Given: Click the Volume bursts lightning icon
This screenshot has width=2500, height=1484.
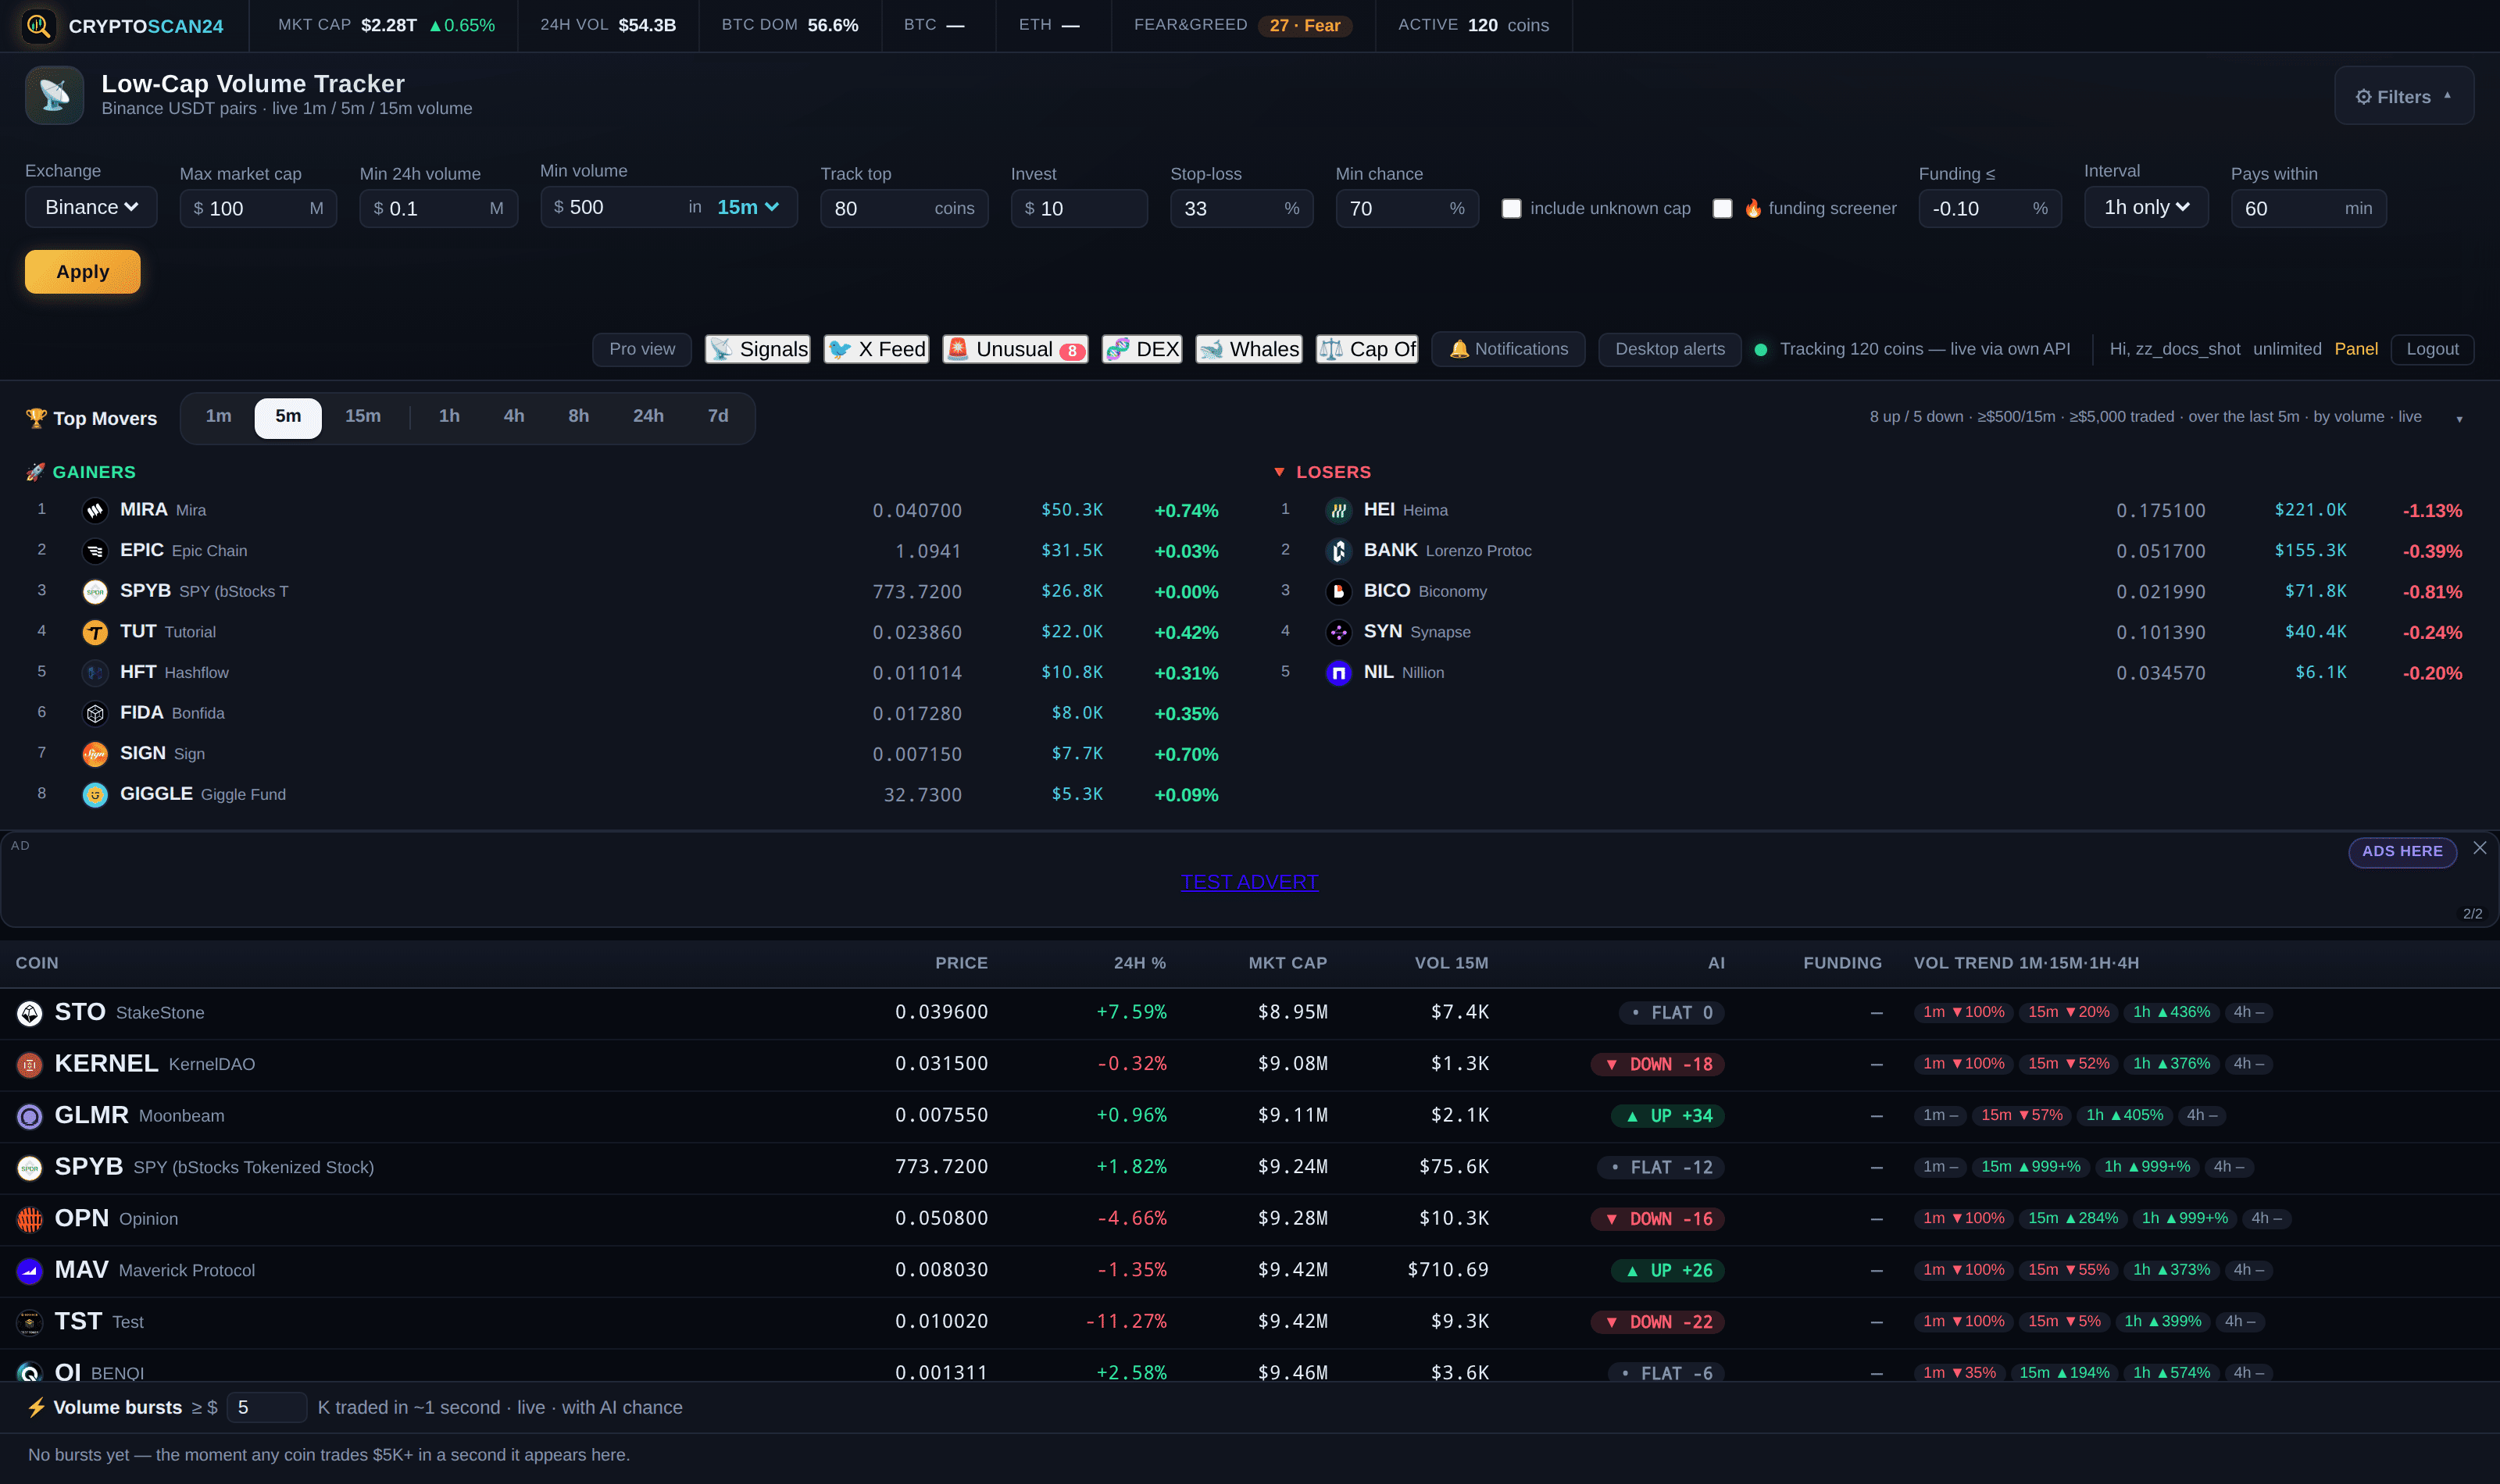Looking at the screenshot, I should click(36, 1407).
